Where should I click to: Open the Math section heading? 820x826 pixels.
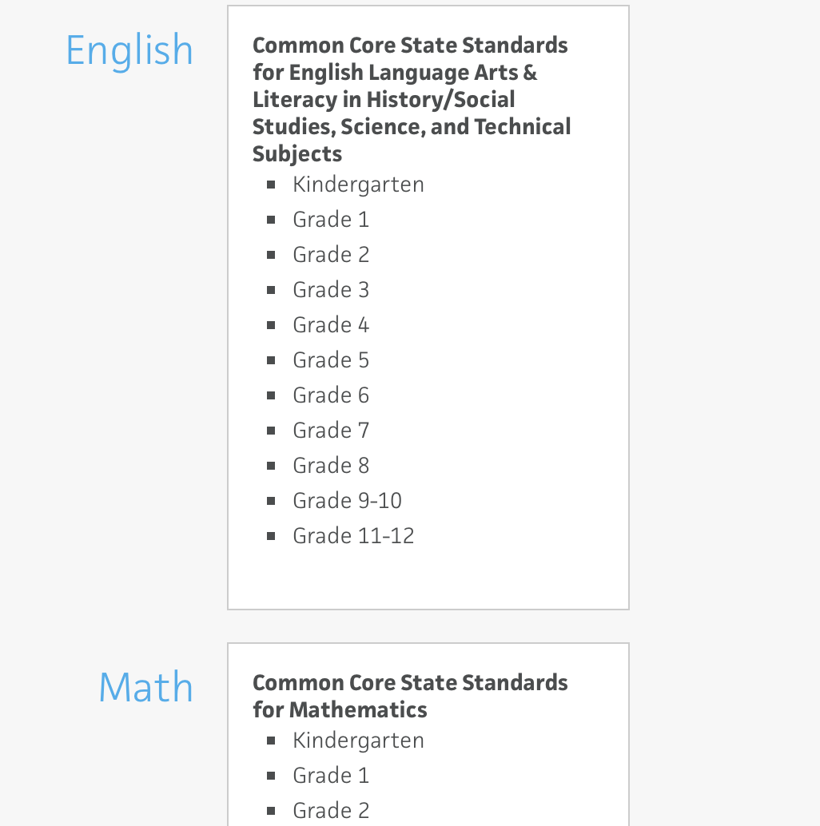146,687
